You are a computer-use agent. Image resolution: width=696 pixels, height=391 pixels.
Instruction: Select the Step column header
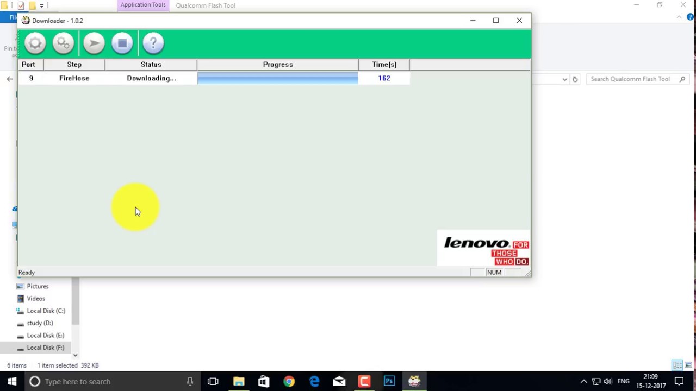(74, 65)
